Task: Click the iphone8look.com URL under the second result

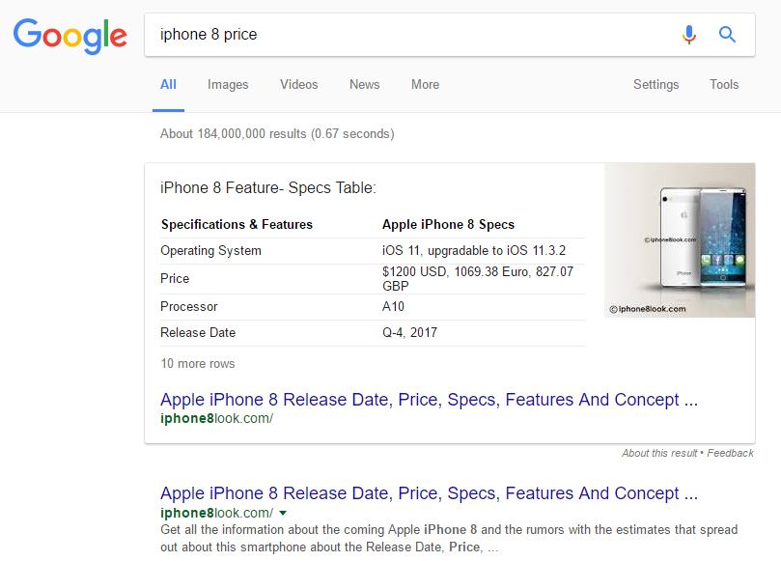Action: click(216, 513)
